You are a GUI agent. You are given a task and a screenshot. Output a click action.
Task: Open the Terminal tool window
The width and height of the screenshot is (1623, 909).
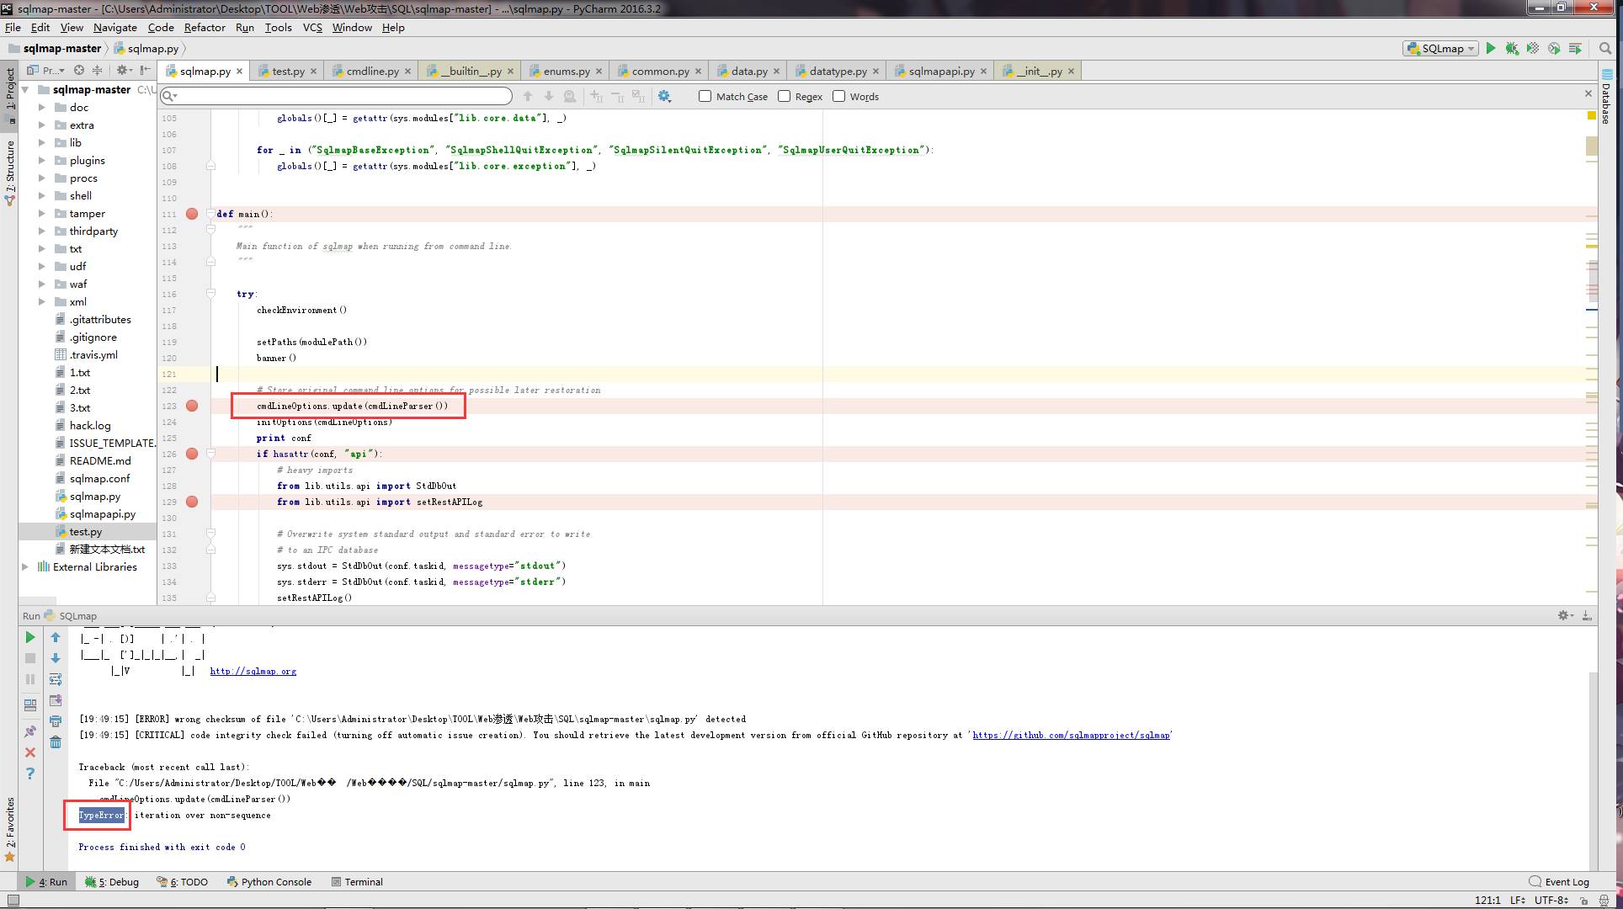[x=357, y=881]
